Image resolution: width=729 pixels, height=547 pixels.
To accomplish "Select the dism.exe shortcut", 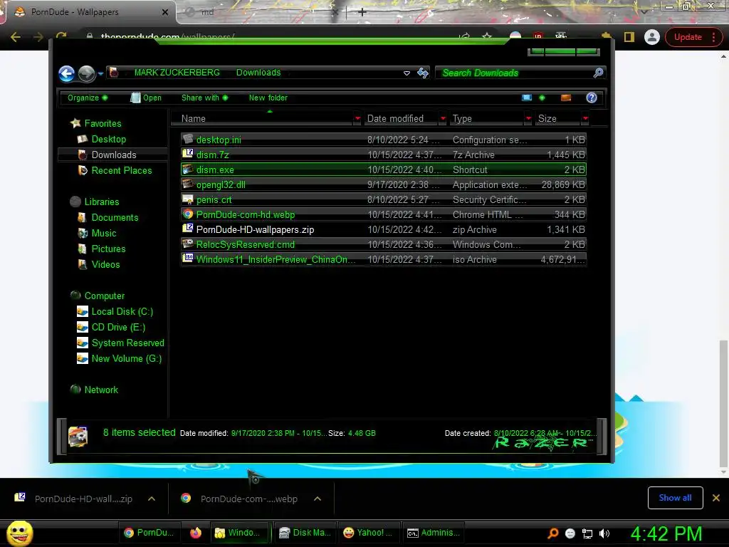I will point(384,170).
